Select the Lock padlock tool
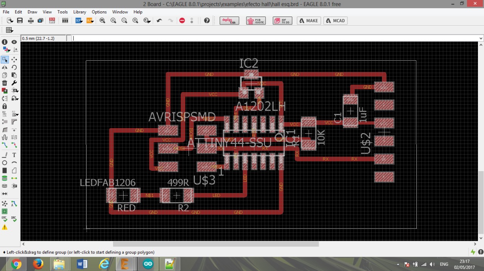 pos(5,106)
